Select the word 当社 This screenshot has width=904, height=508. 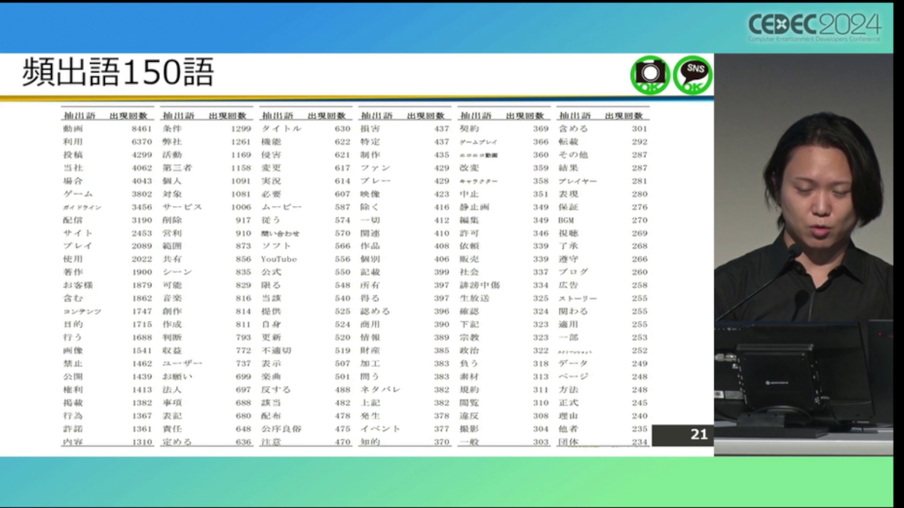[73, 168]
